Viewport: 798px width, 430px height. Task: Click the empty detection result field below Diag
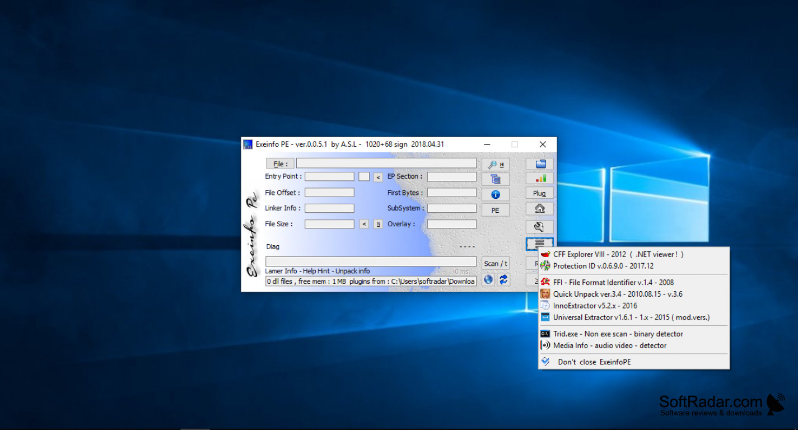click(x=371, y=261)
